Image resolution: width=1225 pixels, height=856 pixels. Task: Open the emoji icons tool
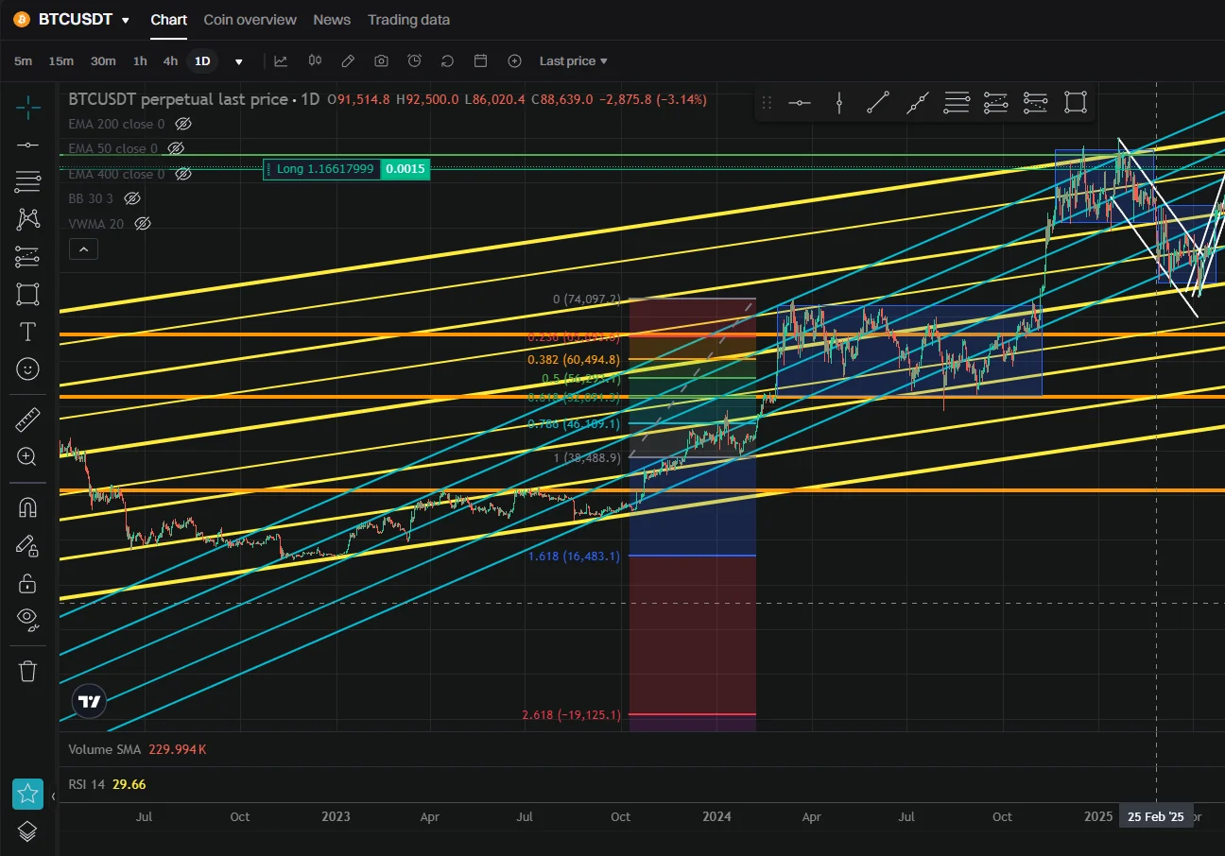(28, 368)
